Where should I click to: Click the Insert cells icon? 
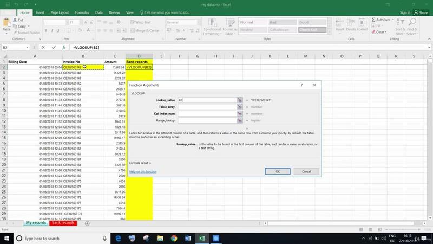340,23
